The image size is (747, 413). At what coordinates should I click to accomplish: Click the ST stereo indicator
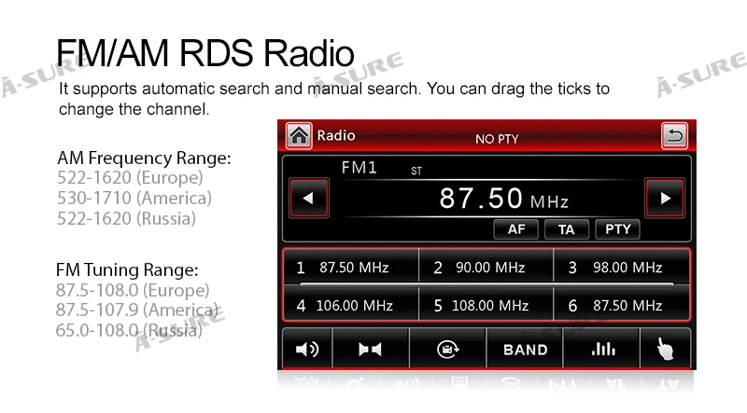416,171
